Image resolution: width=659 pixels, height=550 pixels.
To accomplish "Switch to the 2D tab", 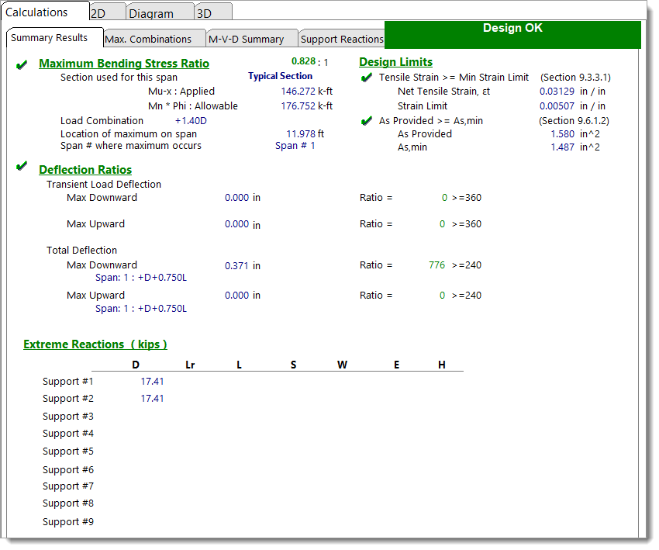I will click(x=107, y=12).
